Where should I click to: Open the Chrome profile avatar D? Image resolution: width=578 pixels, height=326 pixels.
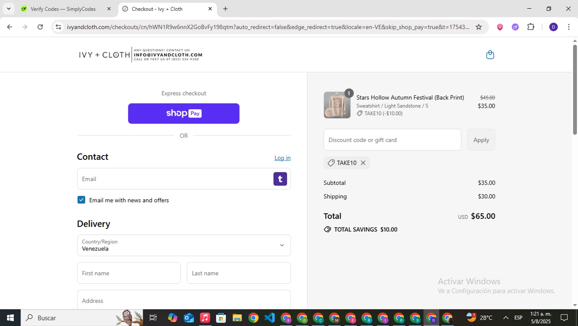pos(553,27)
